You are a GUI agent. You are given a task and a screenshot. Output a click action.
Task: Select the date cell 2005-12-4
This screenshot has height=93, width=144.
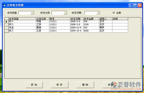tap(77, 31)
